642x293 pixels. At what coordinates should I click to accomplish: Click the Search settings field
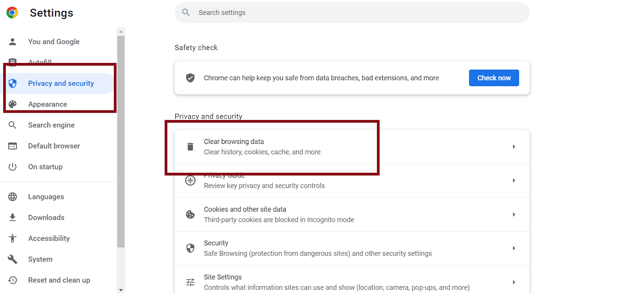click(352, 12)
